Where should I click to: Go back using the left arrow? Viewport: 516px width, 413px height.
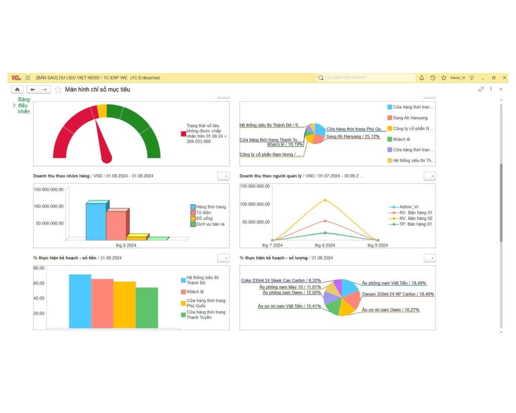point(33,90)
